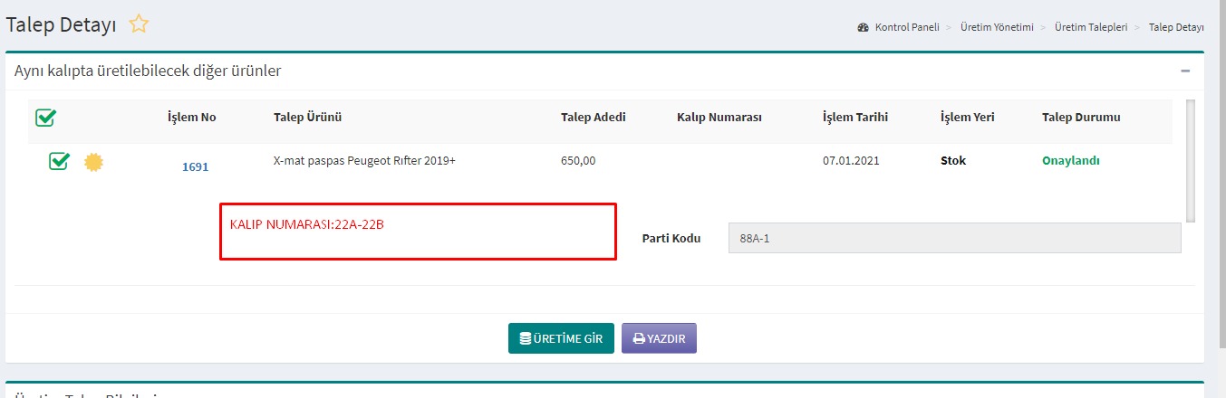Open Üretim Yönetimi in the breadcrumb
The image size is (1226, 398).
pos(997,27)
